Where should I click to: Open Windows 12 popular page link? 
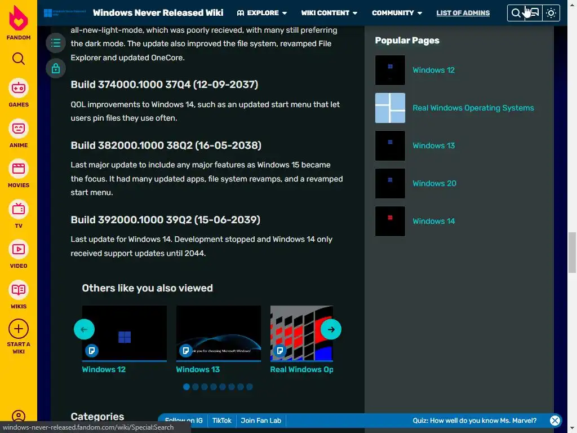click(x=433, y=70)
